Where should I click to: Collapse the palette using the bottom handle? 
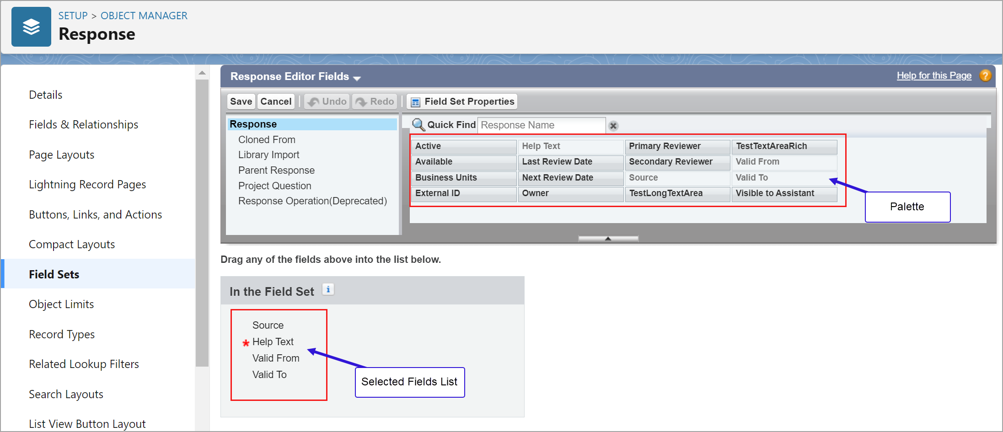click(608, 239)
